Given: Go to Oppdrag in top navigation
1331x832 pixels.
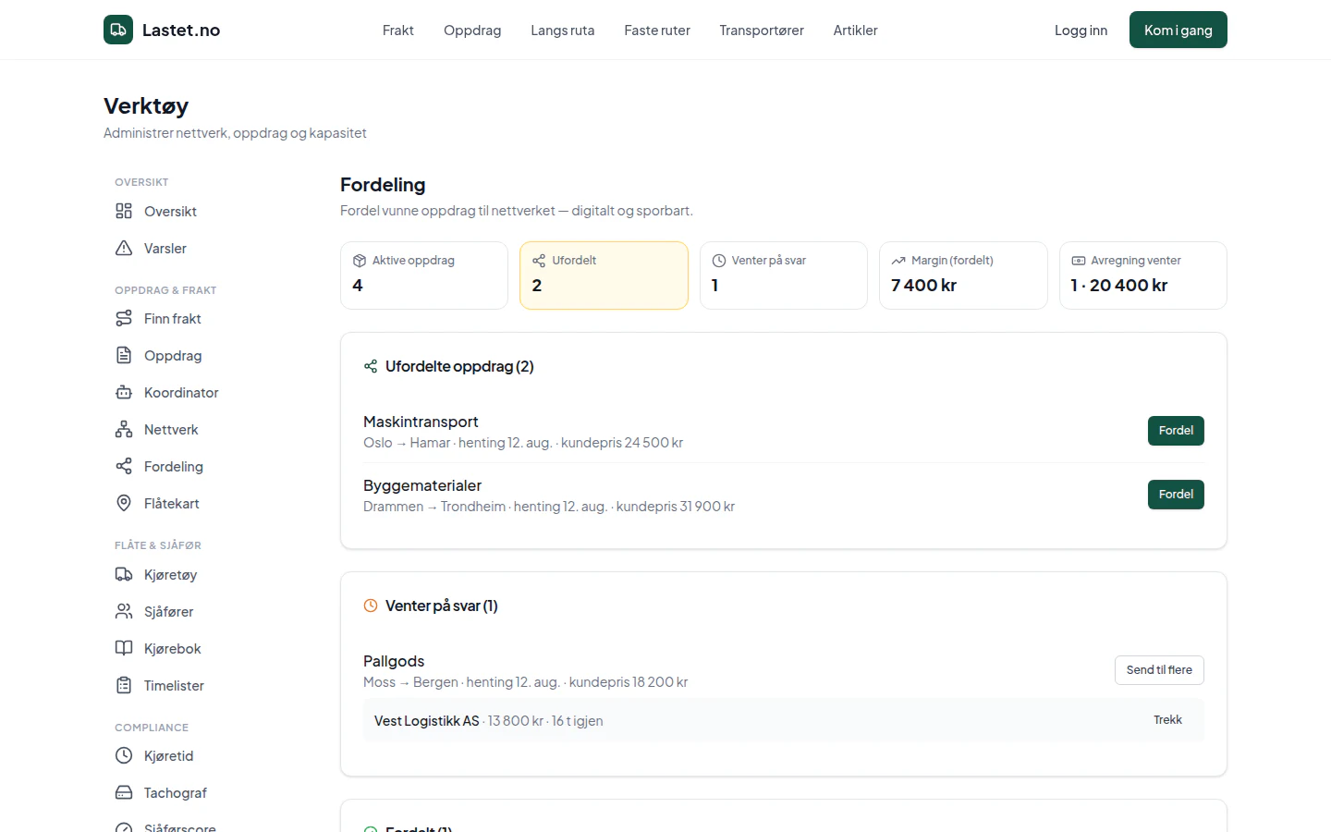Looking at the screenshot, I should pyautogui.click(x=472, y=31).
